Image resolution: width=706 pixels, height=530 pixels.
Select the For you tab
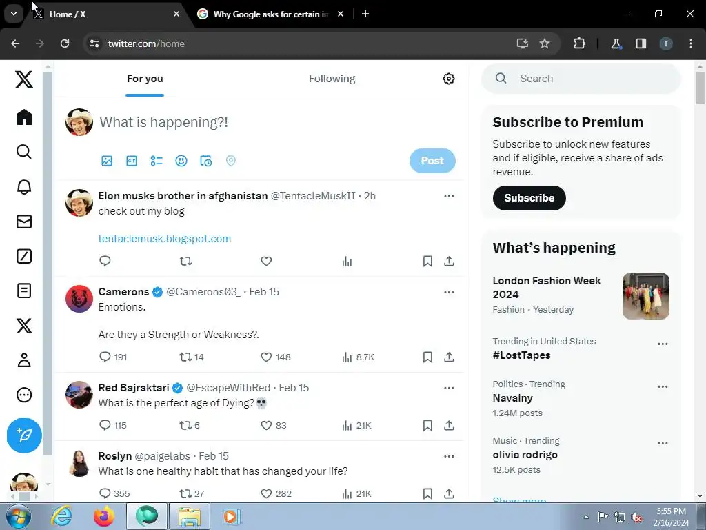tap(145, 79)
